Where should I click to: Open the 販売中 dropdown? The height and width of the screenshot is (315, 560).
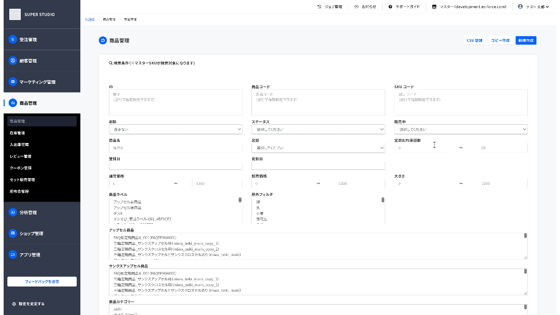click(461, 129)
